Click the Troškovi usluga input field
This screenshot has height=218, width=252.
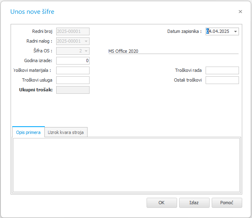(73, 80)
